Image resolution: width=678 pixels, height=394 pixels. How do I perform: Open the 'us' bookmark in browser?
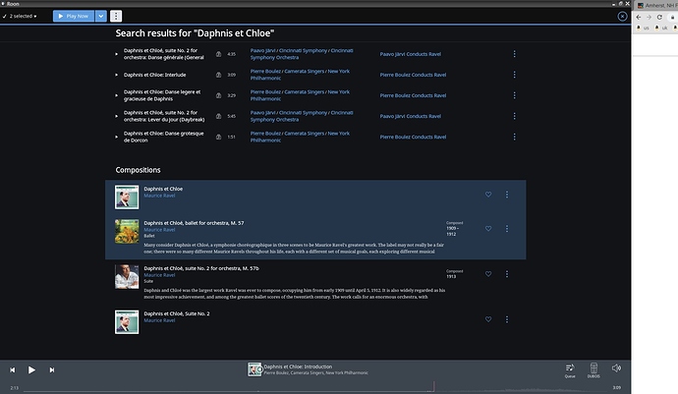[643, 28]
